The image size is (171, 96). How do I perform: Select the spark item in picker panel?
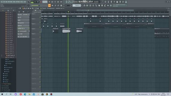click(23, 20)
